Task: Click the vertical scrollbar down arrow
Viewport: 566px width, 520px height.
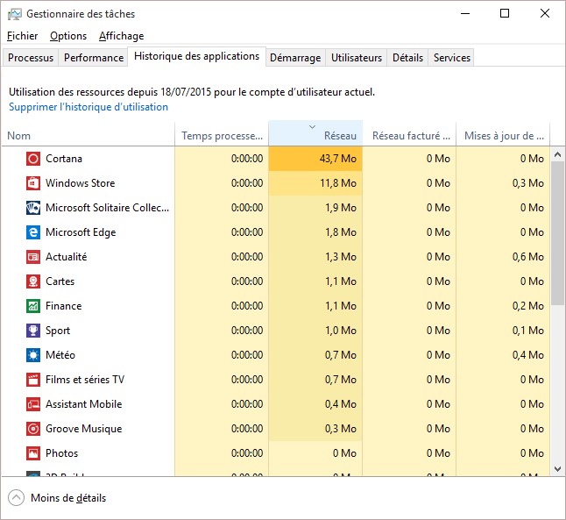Action: (558, 469)
